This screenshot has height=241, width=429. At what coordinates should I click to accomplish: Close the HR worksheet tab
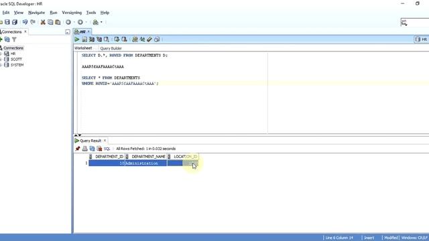click(x=88, y=31)
